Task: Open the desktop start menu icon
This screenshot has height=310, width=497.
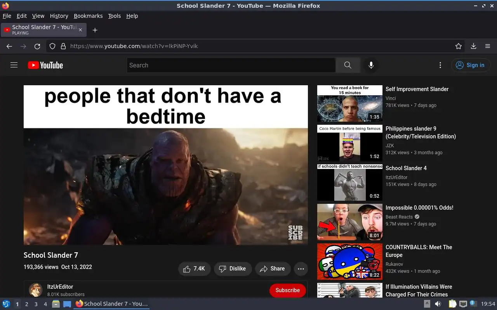Action: point(6,304)
